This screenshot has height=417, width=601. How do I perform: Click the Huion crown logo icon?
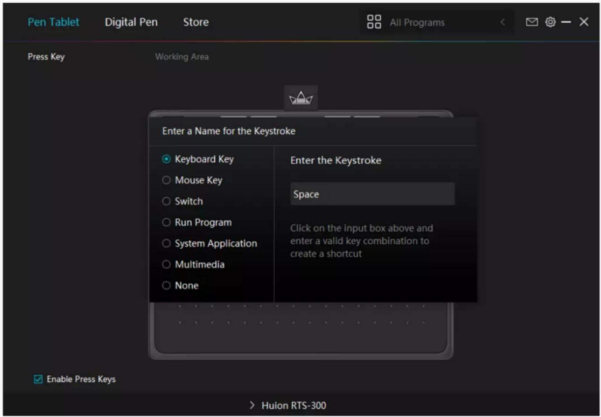click(301, 98)
